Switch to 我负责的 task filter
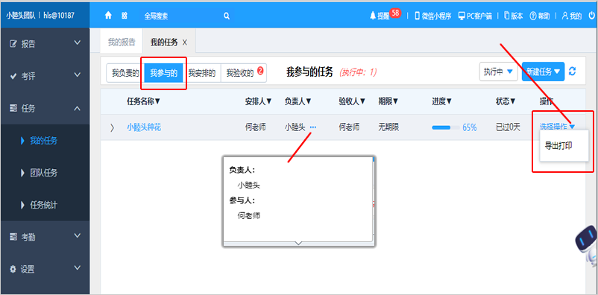 pos(125,73)
